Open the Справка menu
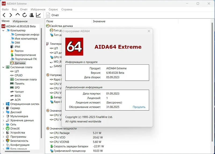 (x=67, y=9)
